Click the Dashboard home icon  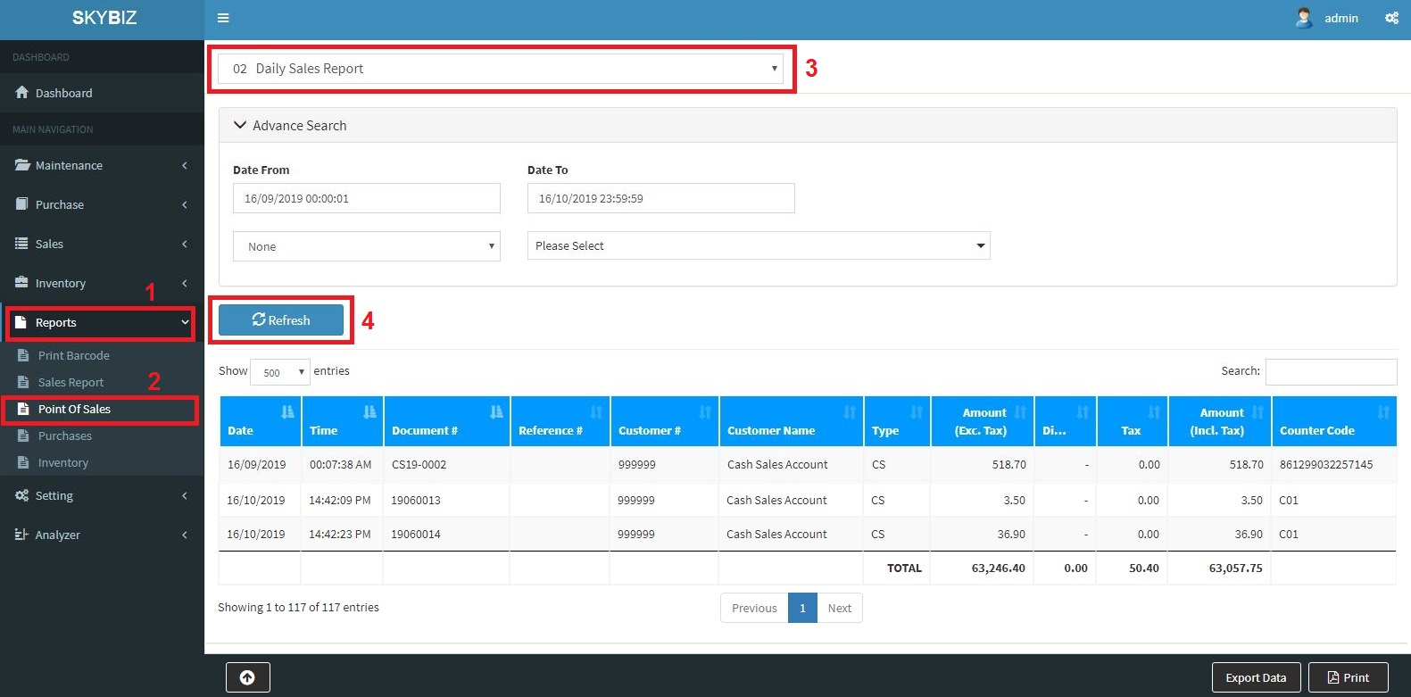(x=22, y=93)
